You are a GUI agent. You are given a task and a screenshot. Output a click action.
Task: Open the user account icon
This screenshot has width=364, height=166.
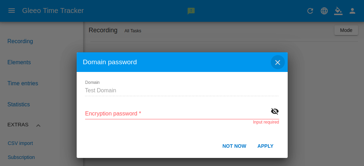coord(352,11)
